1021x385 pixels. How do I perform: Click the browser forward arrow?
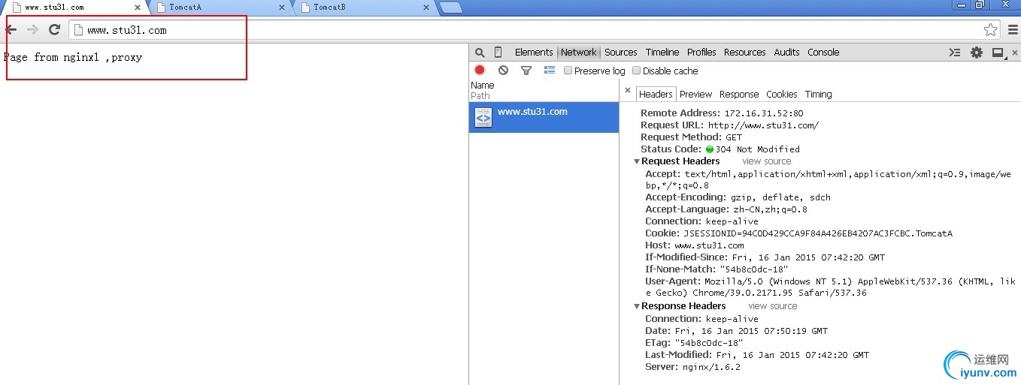tap(32, 30)
